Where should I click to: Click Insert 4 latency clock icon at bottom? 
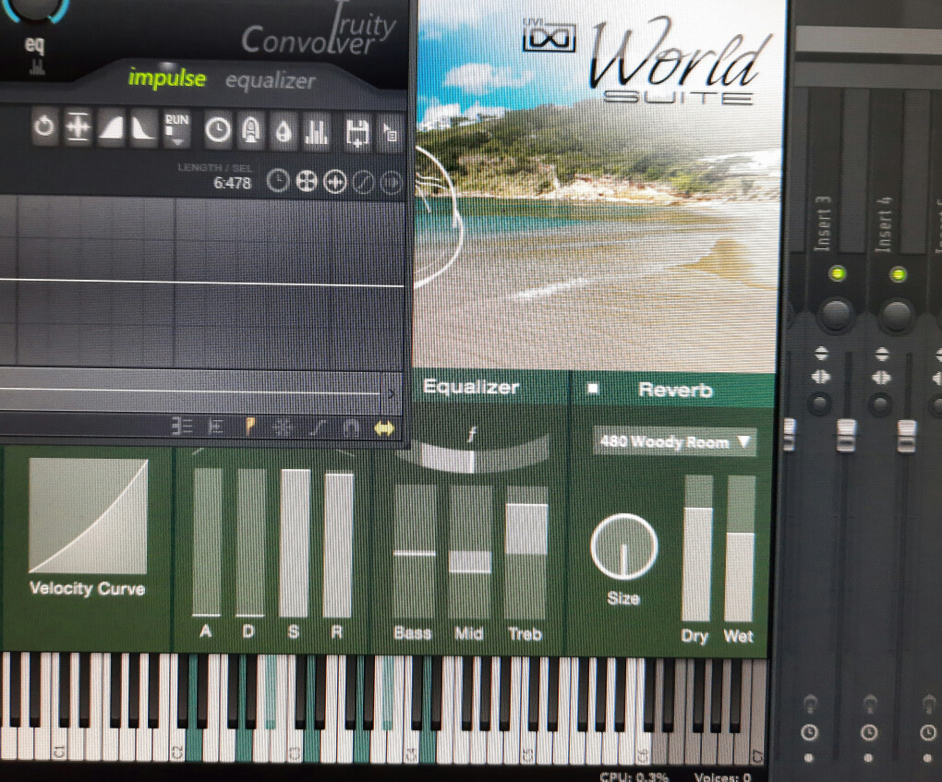pyautogui.click(x=869, y=733)
